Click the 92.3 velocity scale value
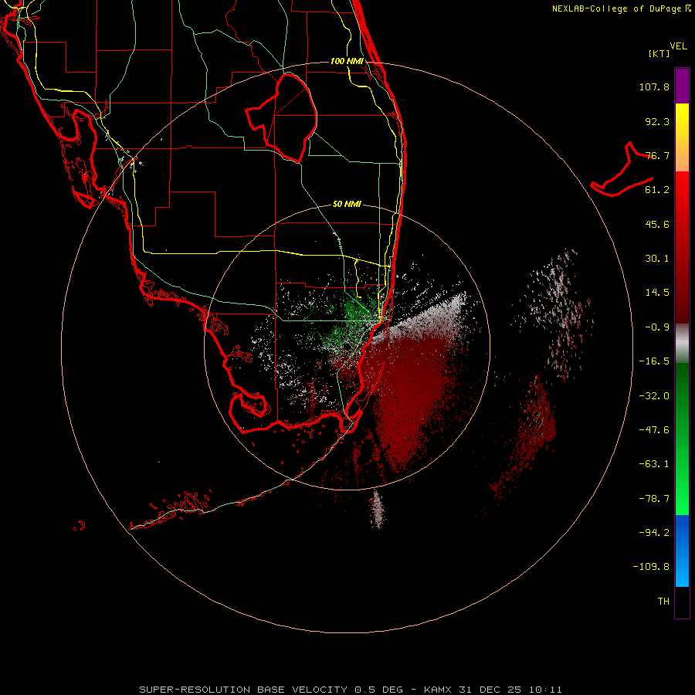The width and height of the screenshot is (695, 695). click(x=657, y=121)
